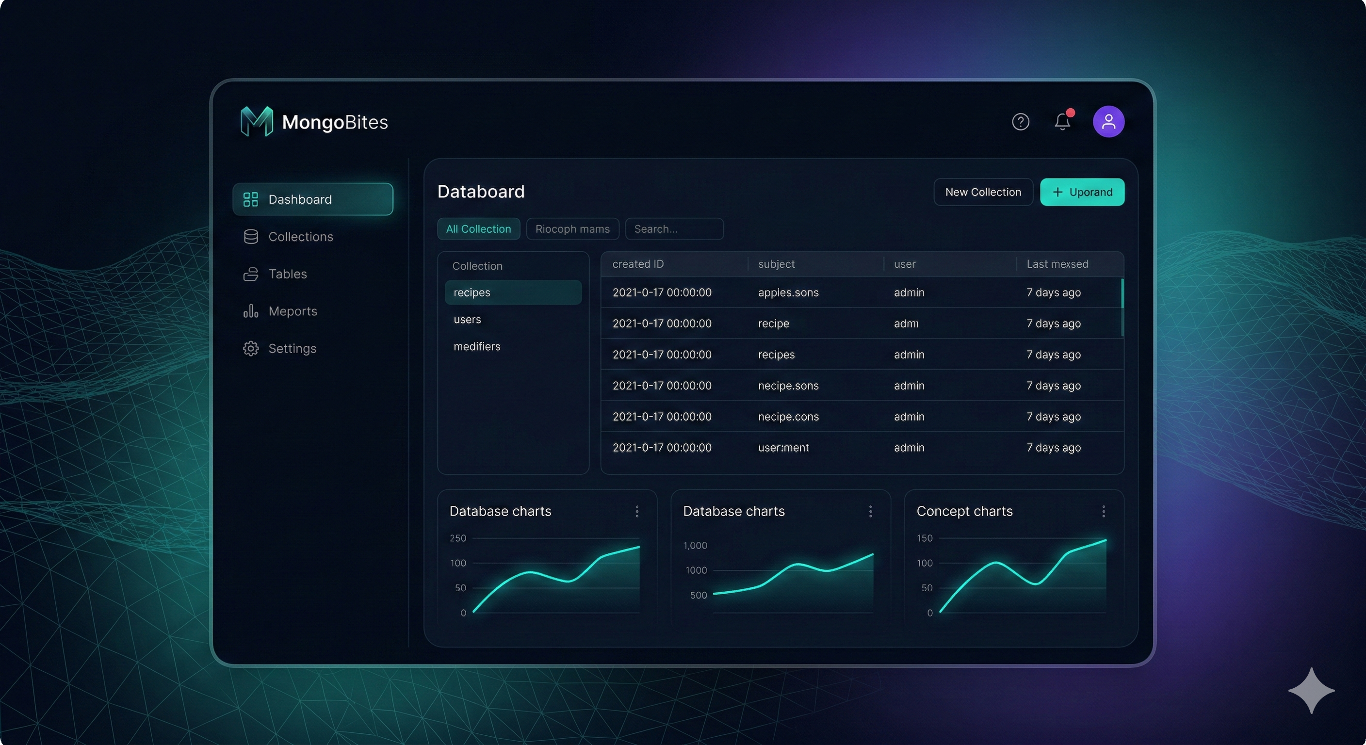Select the Riocoph mams filter tab
Image resolution: width=1366 pixels, height=745 pixels.
coord(572,228)
